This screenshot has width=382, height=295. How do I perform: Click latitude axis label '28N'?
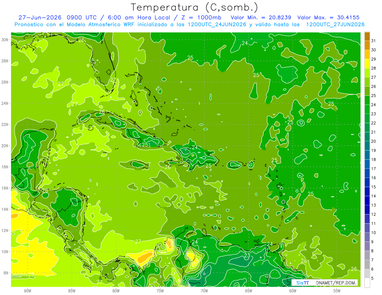(5, 61)
